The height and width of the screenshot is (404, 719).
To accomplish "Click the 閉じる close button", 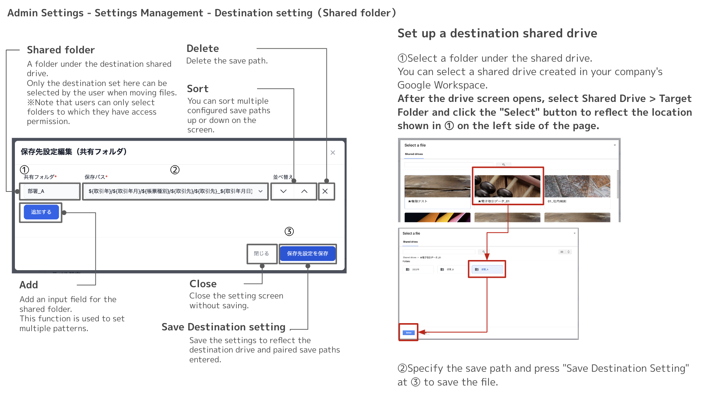I will [261, 253].
